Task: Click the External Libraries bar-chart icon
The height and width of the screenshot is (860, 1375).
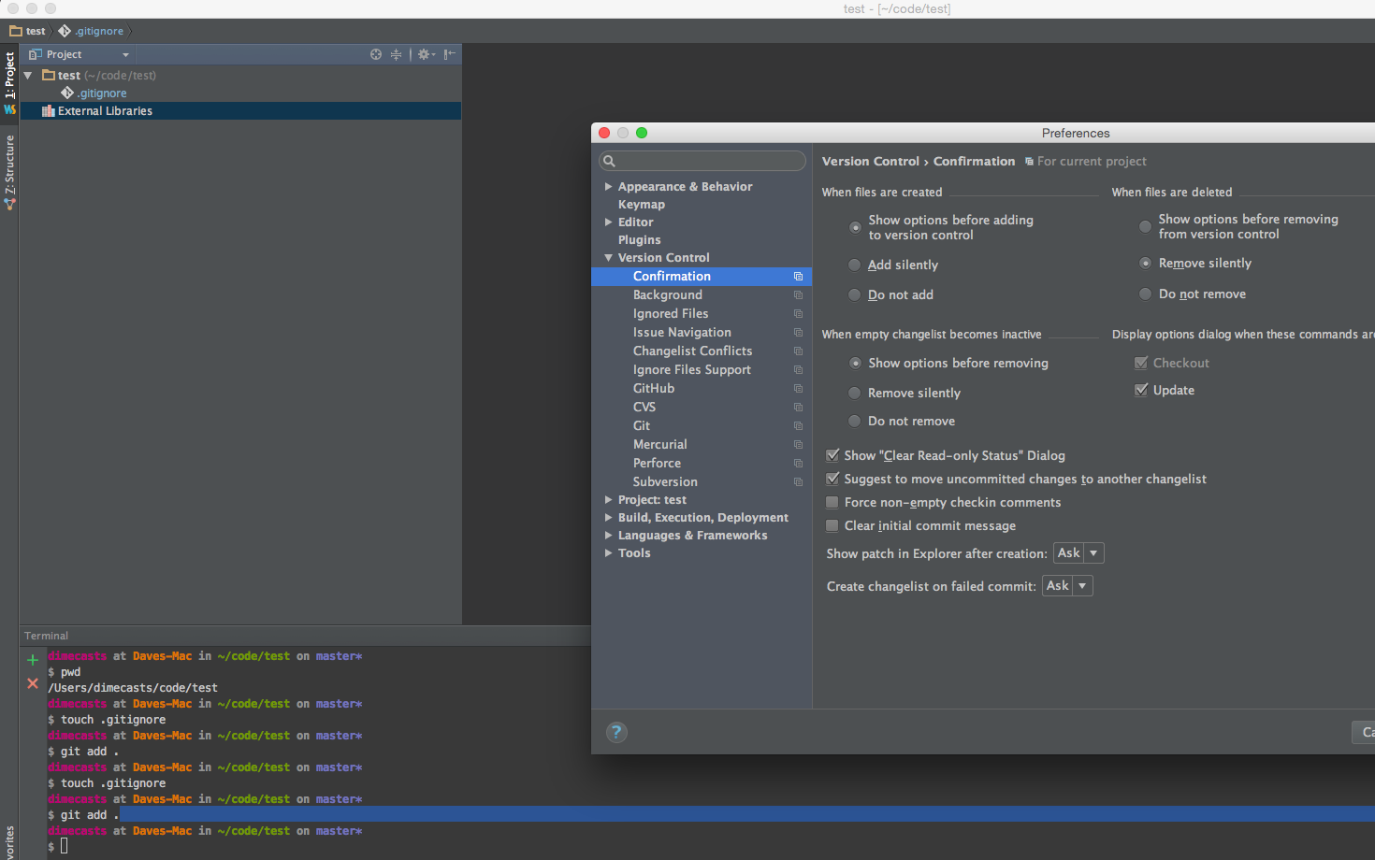Action: point(49,110)
